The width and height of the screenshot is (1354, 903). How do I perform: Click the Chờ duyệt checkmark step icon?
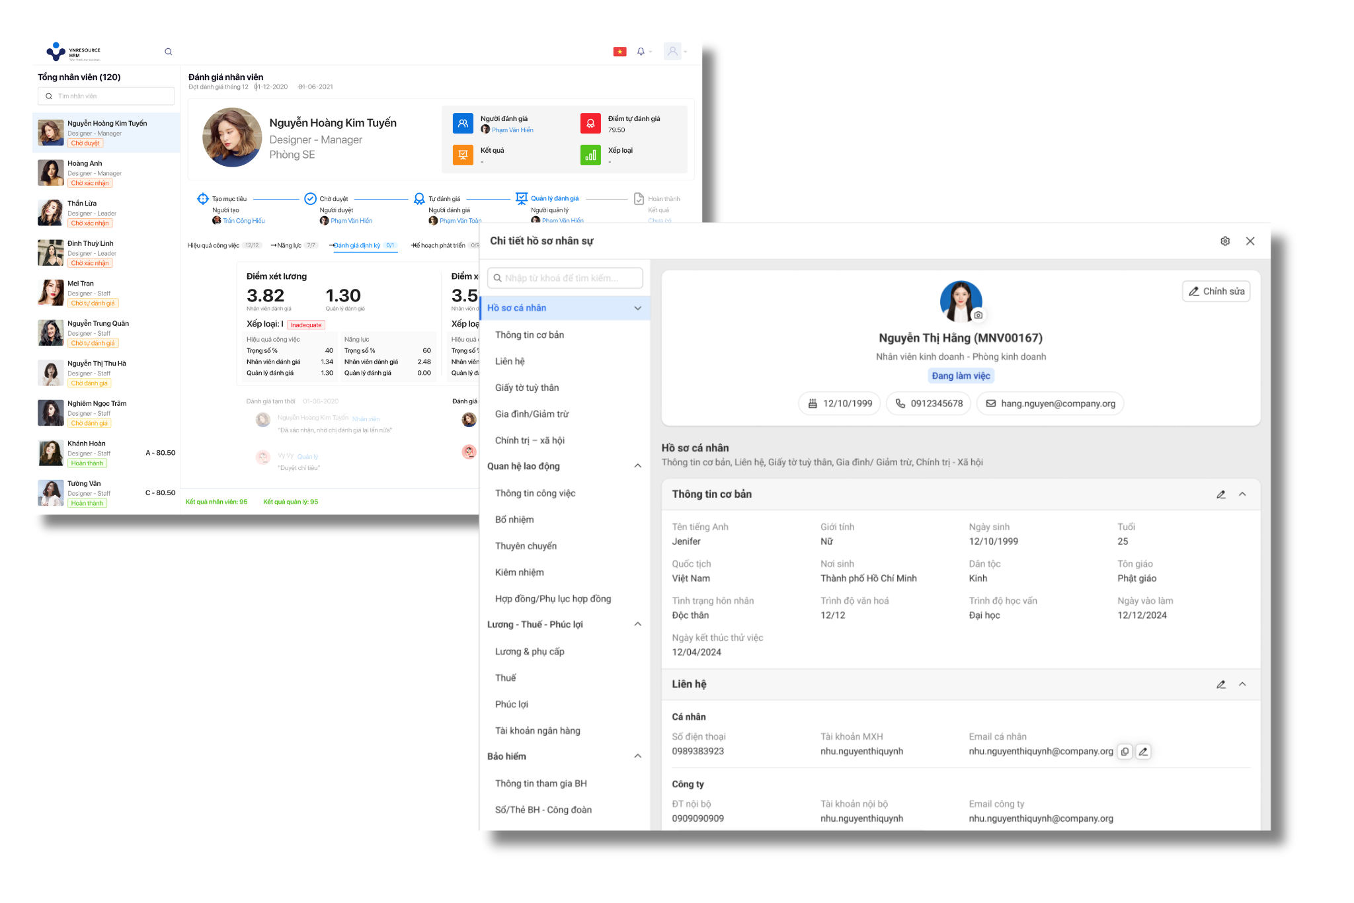tap(310, 199)
